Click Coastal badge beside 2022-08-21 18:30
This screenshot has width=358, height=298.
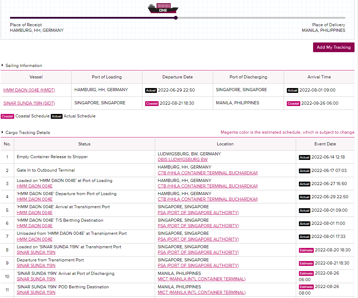[152, 104]
